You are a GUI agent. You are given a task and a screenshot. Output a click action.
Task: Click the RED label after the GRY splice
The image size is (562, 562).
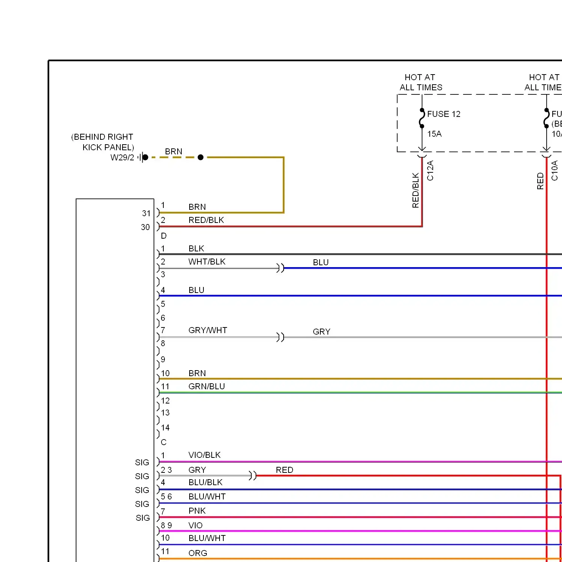coord(284,470)
